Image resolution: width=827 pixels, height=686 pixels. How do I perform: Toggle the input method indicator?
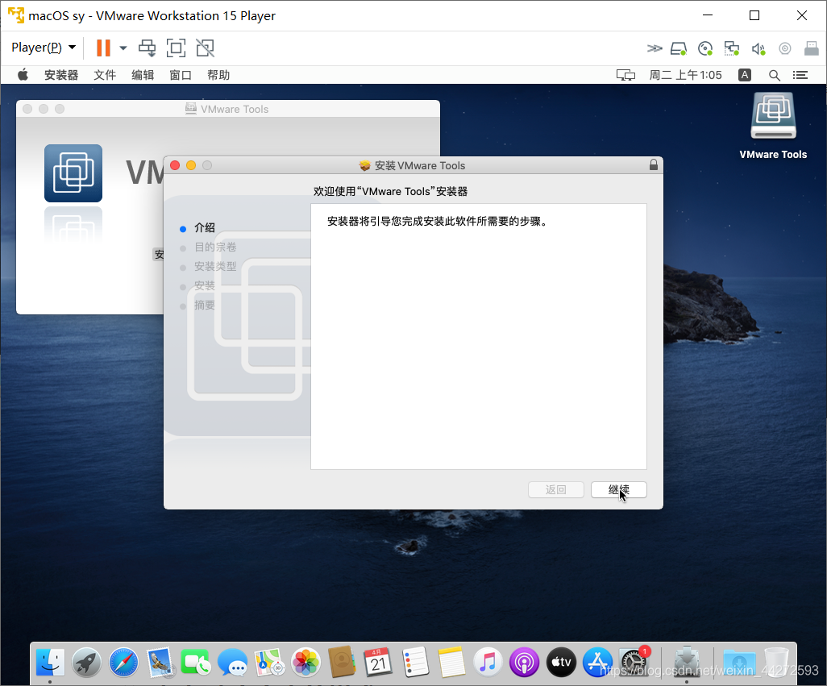point(745,75)
